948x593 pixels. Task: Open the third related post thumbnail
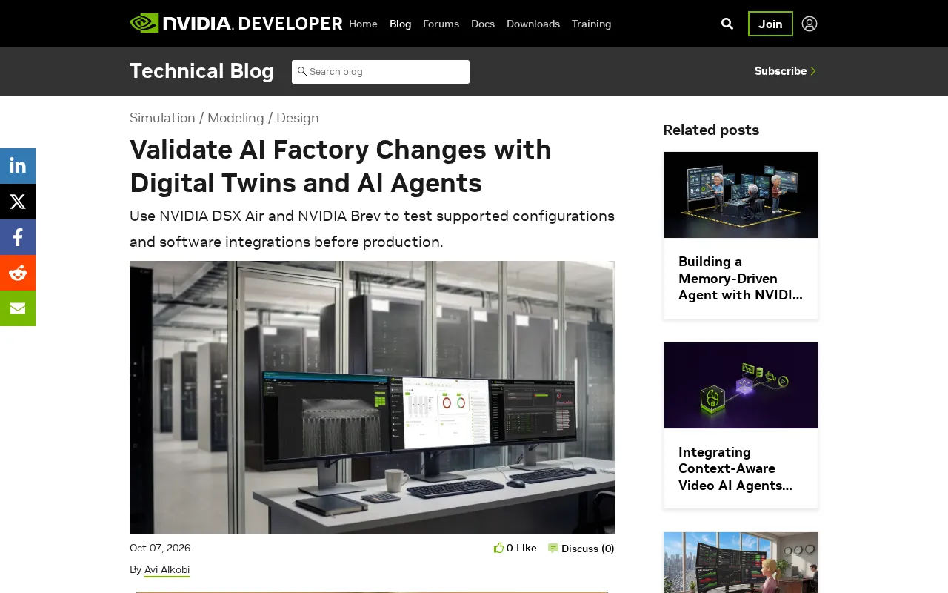tap(741, 563)
